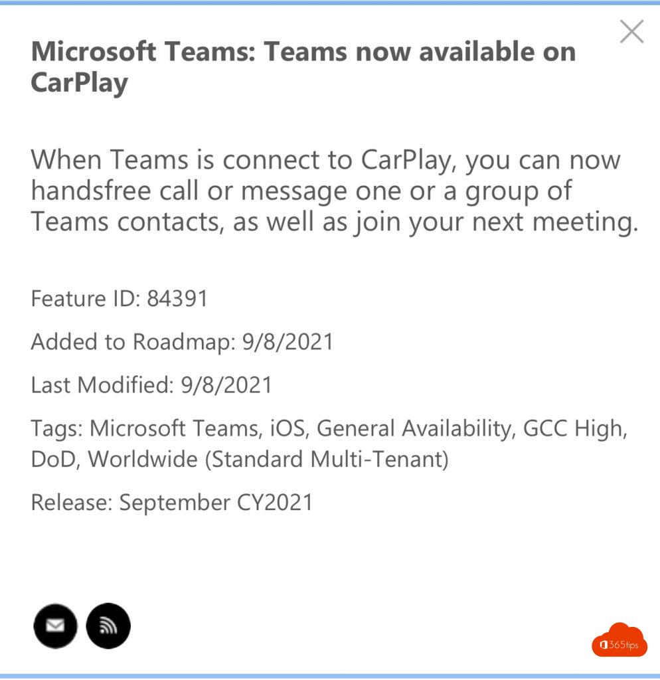Viewport: 660px width, 680px height.
Task: Click the 'Teams now available on CarPlay' title
Action: click(x=303, y=66)
